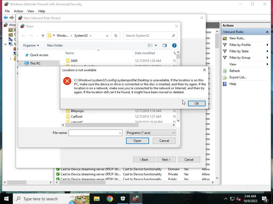Select the CatRoot folder
The height and width of the screenshot is (204, 273).
pyautogui.click(x=77, y=117)
